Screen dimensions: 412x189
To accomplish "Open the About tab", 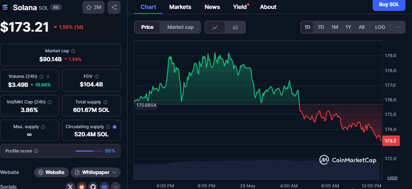I will click(x=268, y=7).
